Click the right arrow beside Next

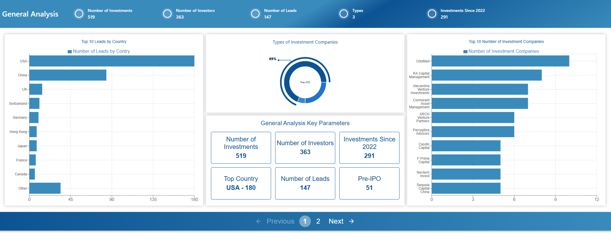(x=352, y=221)
